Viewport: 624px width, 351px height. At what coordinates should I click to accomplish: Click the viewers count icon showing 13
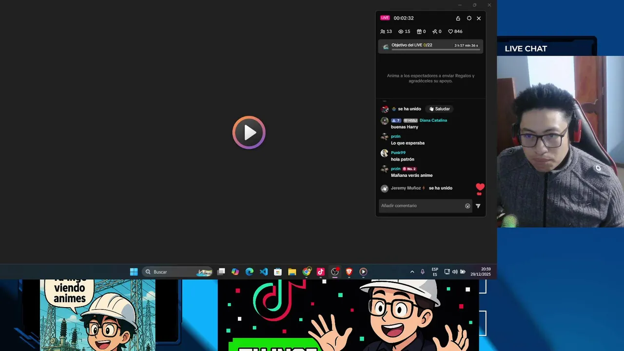click(383, 31)
